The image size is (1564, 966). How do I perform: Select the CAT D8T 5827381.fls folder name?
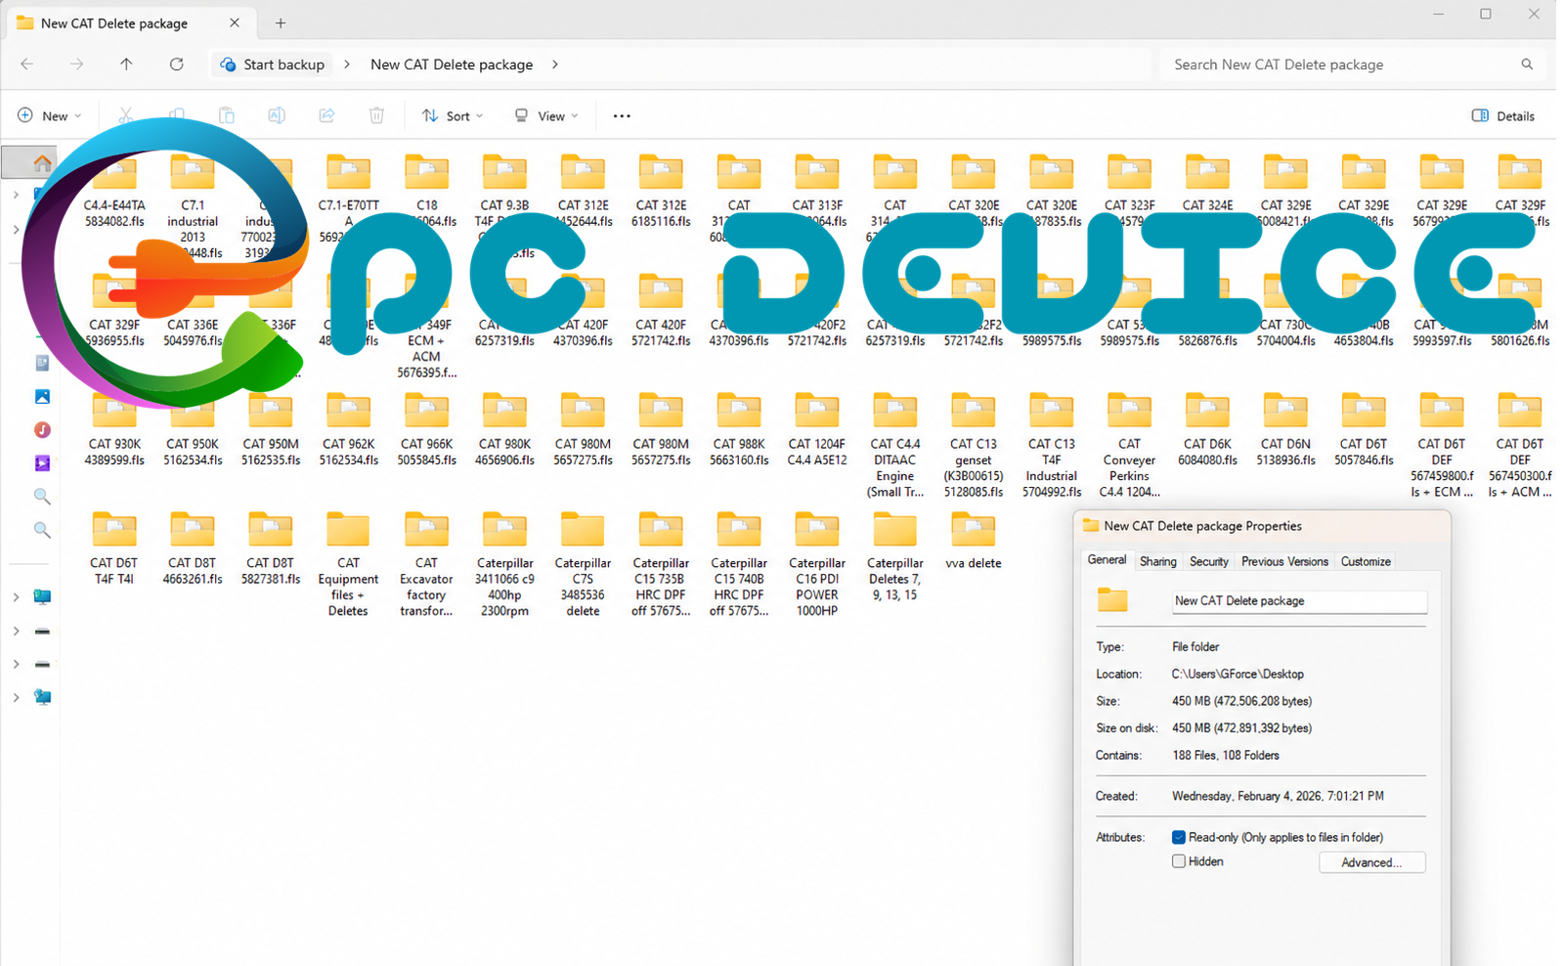point(271,571)
